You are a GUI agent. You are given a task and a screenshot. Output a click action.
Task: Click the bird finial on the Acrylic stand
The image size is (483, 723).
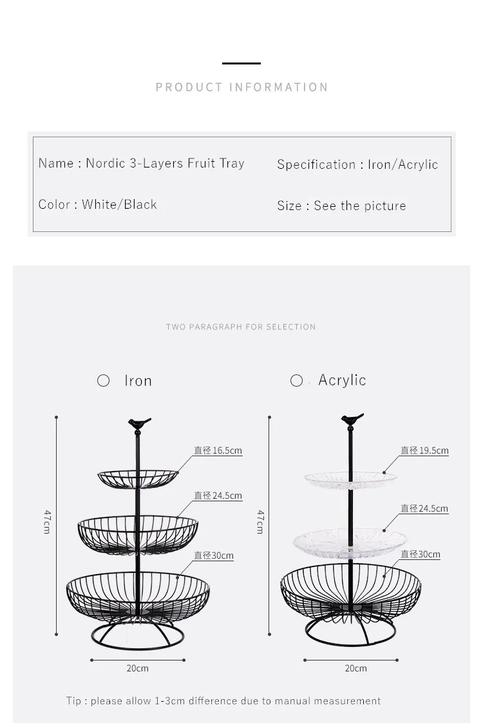[x=352, y=420]
